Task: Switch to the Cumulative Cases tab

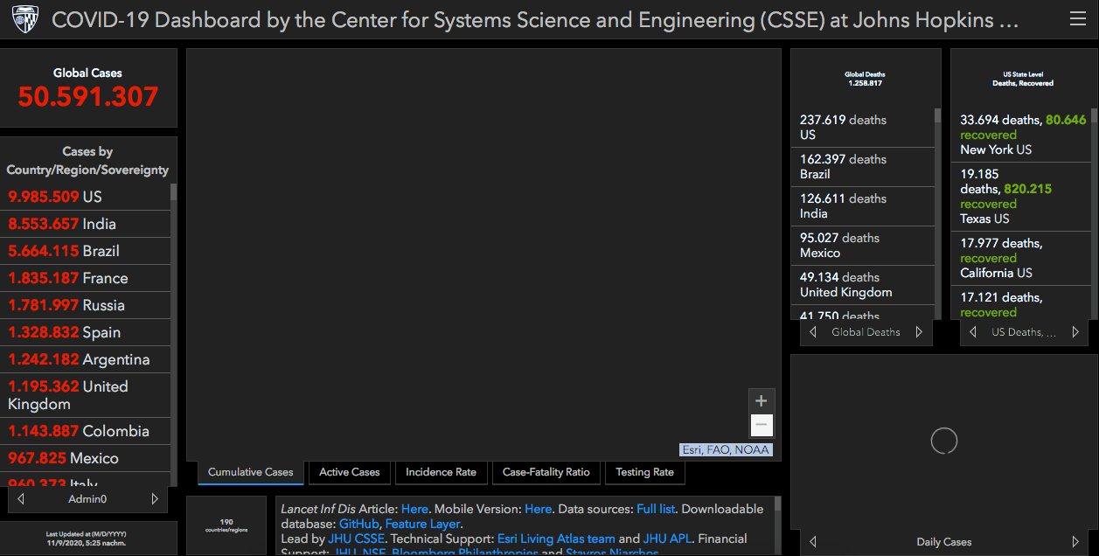Action: tap(251, 472)
